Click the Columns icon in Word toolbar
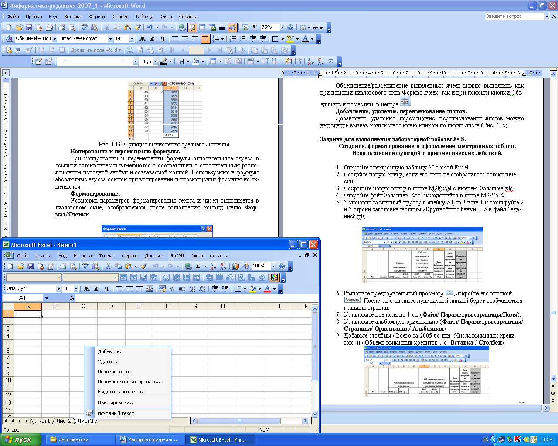 [x=222, y=27]
